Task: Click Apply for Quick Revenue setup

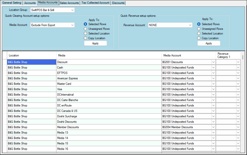Action: tap(208, 43)
